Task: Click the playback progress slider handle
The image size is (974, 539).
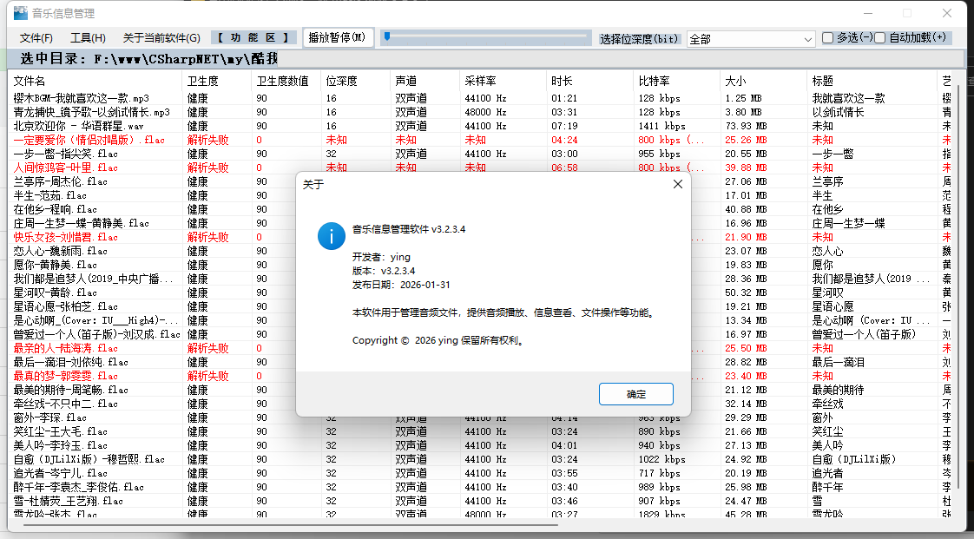Action: tap(387, 36)
